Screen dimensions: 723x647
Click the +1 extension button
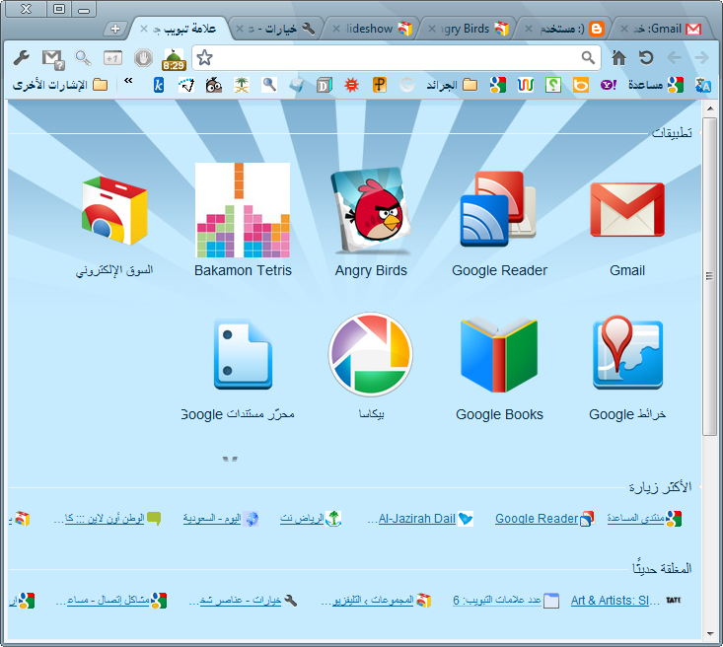tap(112, 58)
